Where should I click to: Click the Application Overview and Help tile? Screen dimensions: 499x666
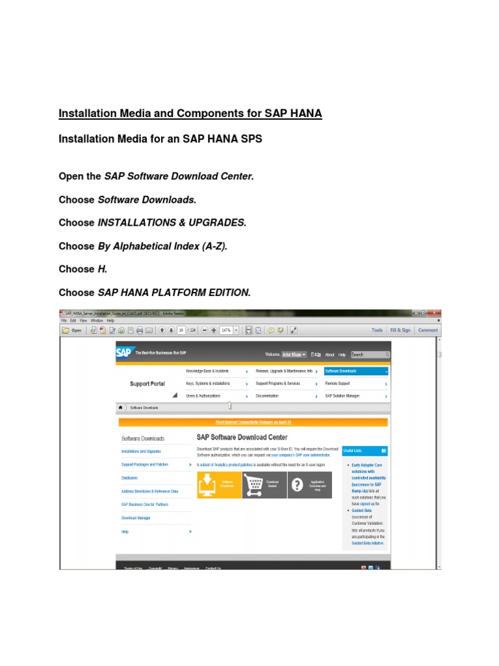pos(310,485)
